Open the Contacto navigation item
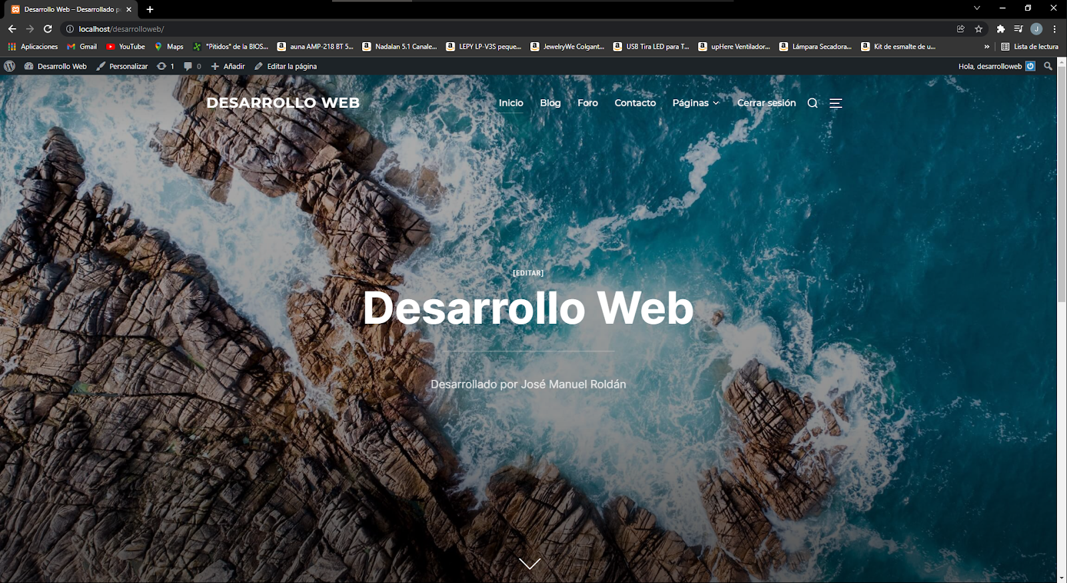The height and width of the screenshot is (583, 1067). (635, 103)
